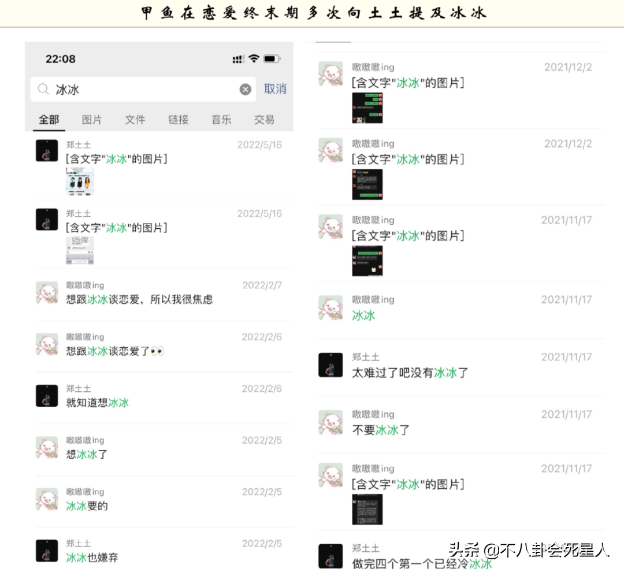This screenshot has width=624, height=572.
Task: Tap 郑土土 avatar next to 就知道想冰冰
Action: click(x=47, y=396)
